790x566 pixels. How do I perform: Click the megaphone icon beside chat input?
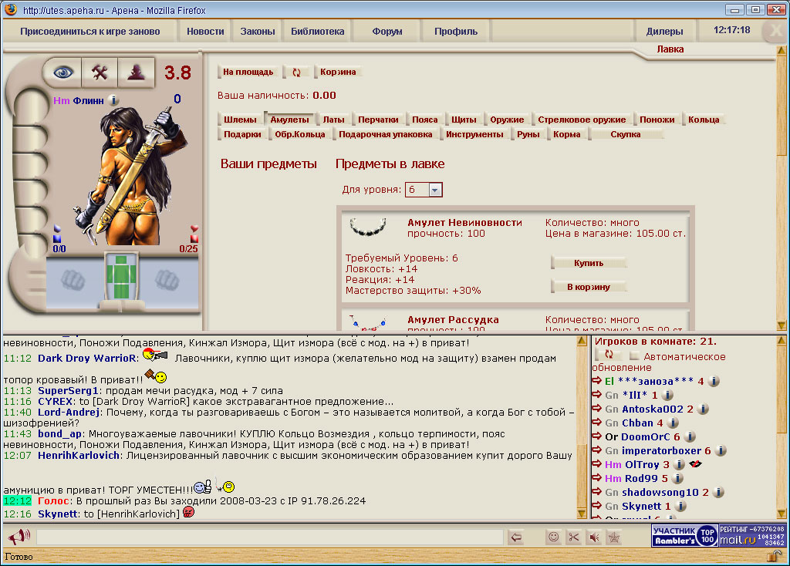click(19, 537)
